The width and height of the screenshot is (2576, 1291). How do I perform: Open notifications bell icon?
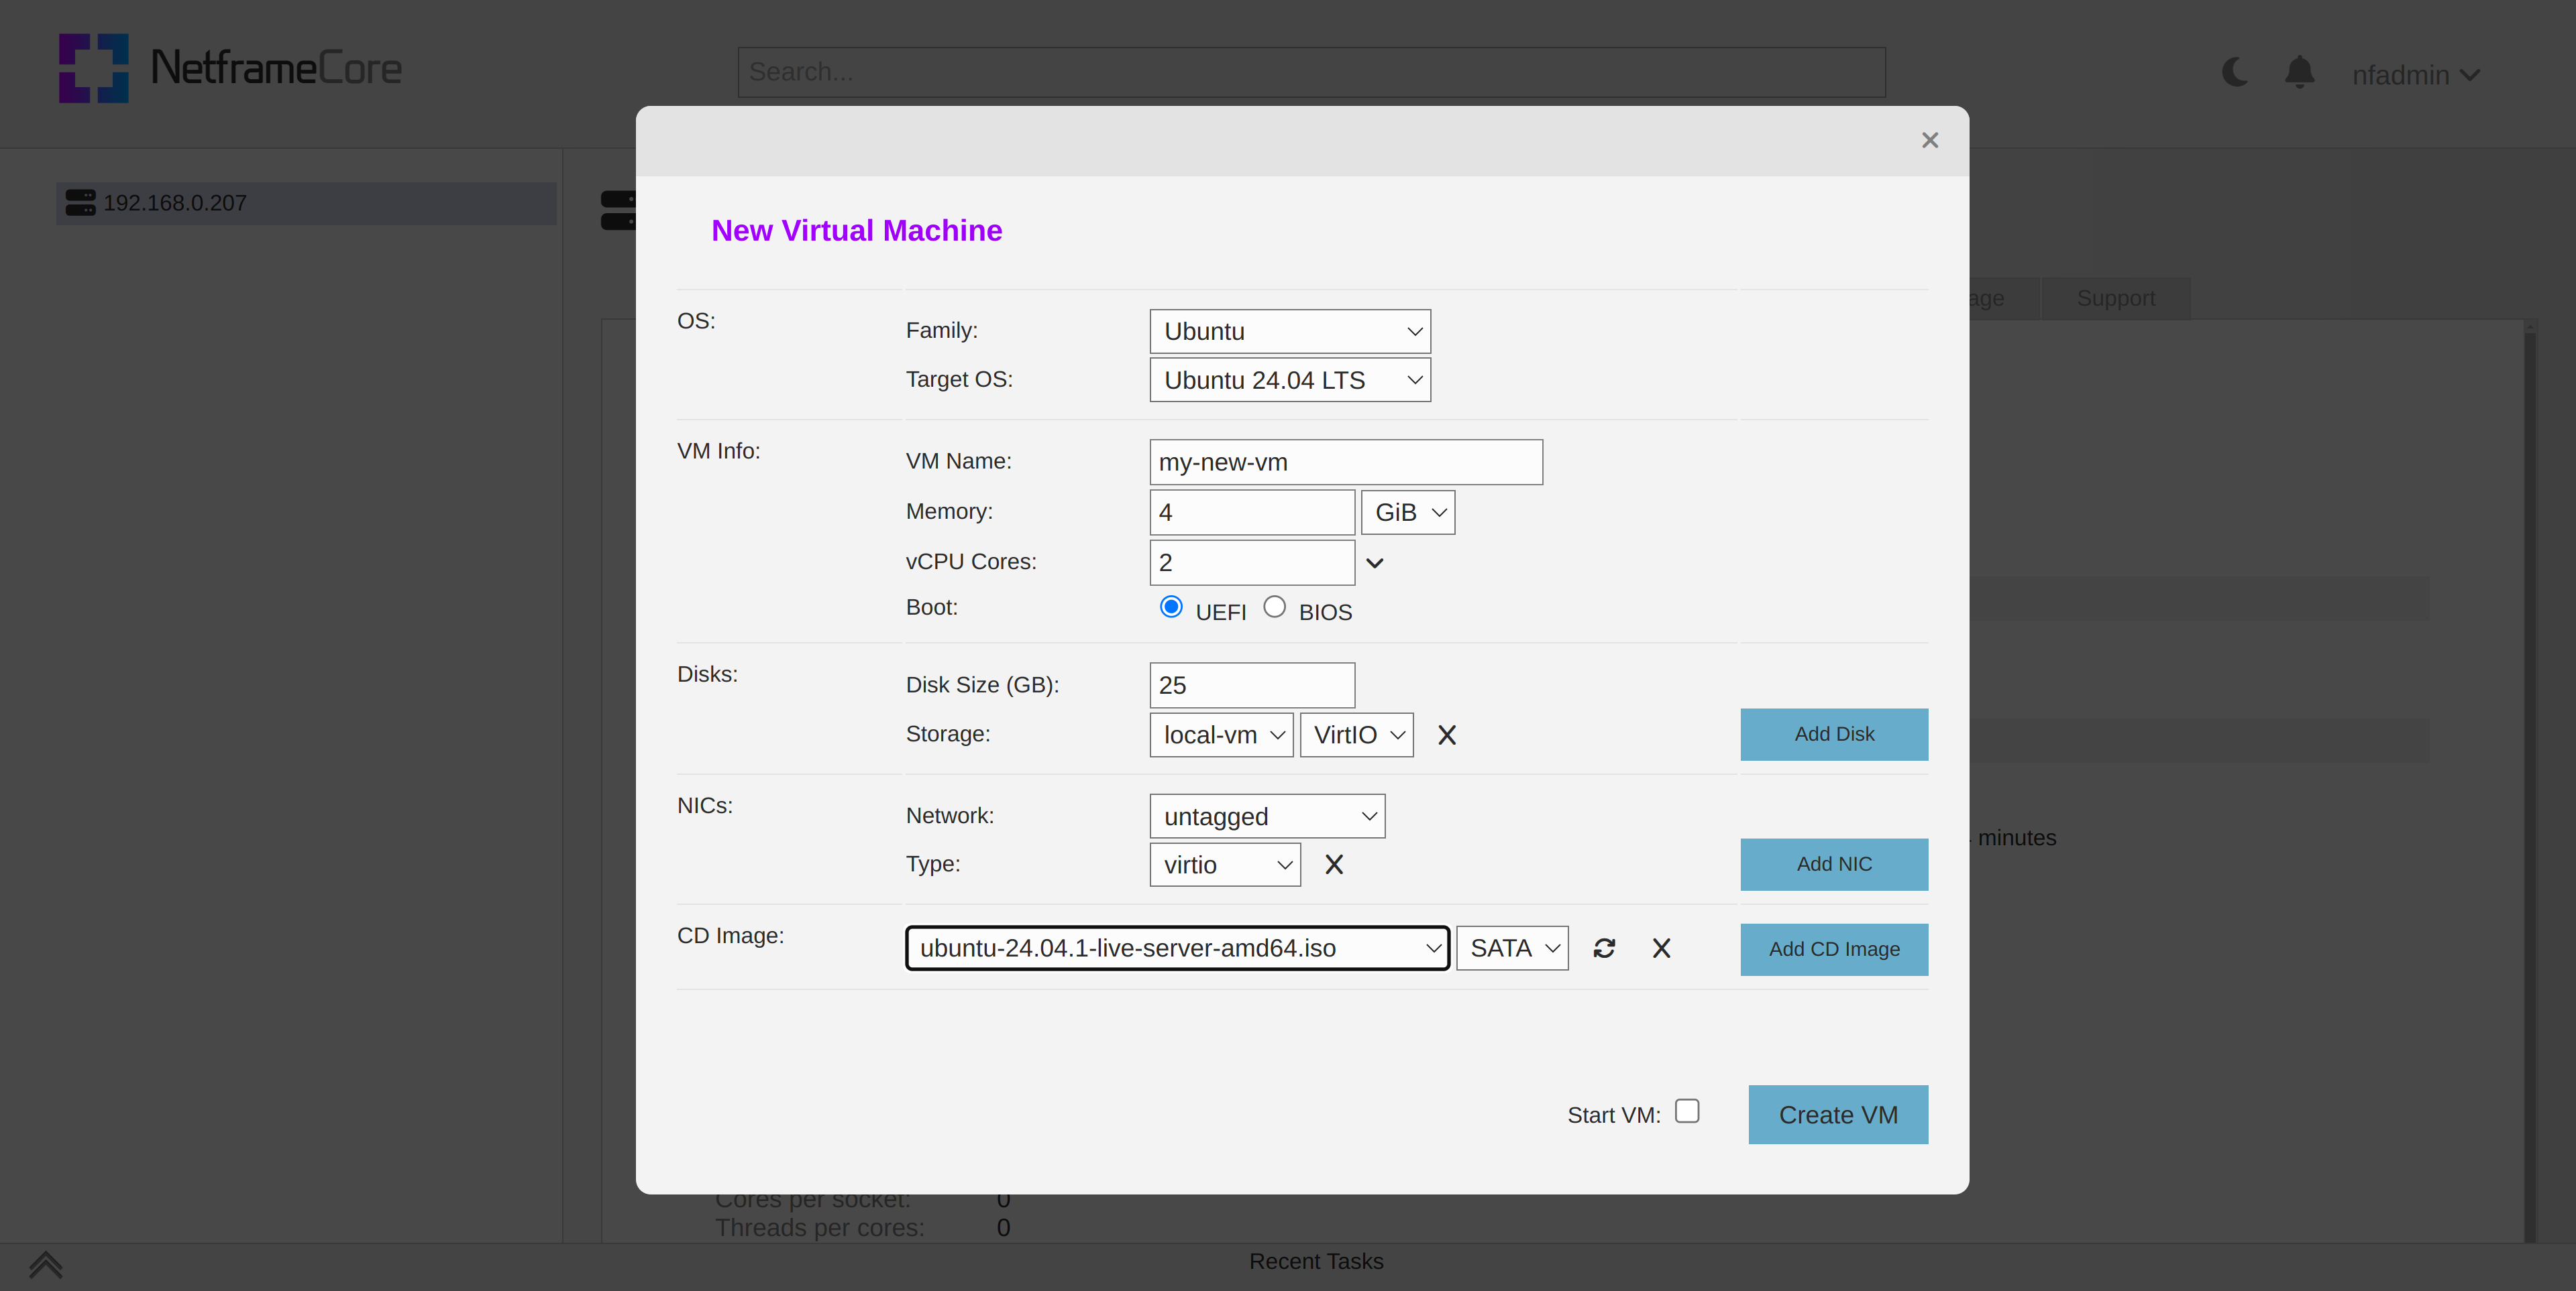point(2299,72)
